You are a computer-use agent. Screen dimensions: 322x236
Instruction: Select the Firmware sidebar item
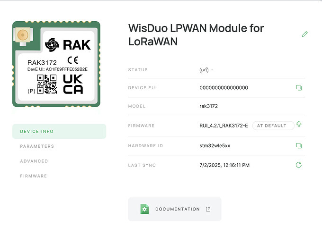click(x=34, y=176)
